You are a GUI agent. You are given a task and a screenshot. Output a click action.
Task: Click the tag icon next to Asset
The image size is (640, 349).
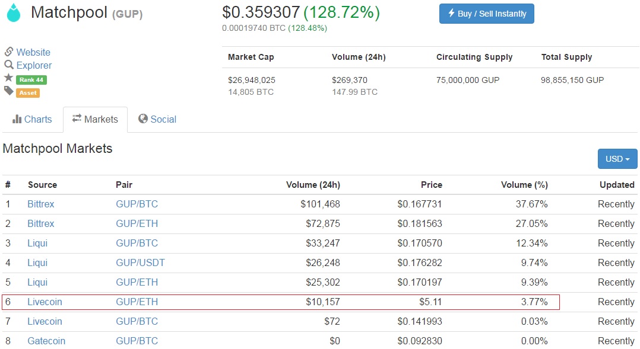click(8, 91)
